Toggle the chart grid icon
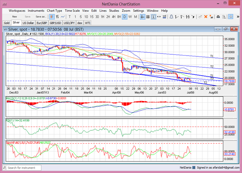The height and width of the screenshot is (173, 242). (x=148, y=17)
